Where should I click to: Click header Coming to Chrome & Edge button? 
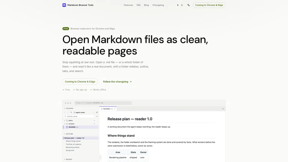[x=209, y=5]
